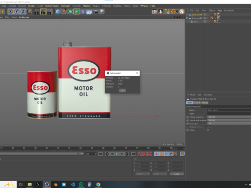Click UVW tag on second Esso can
The height and width of the screenshot is (188, 251).
(x=212, y=18)
